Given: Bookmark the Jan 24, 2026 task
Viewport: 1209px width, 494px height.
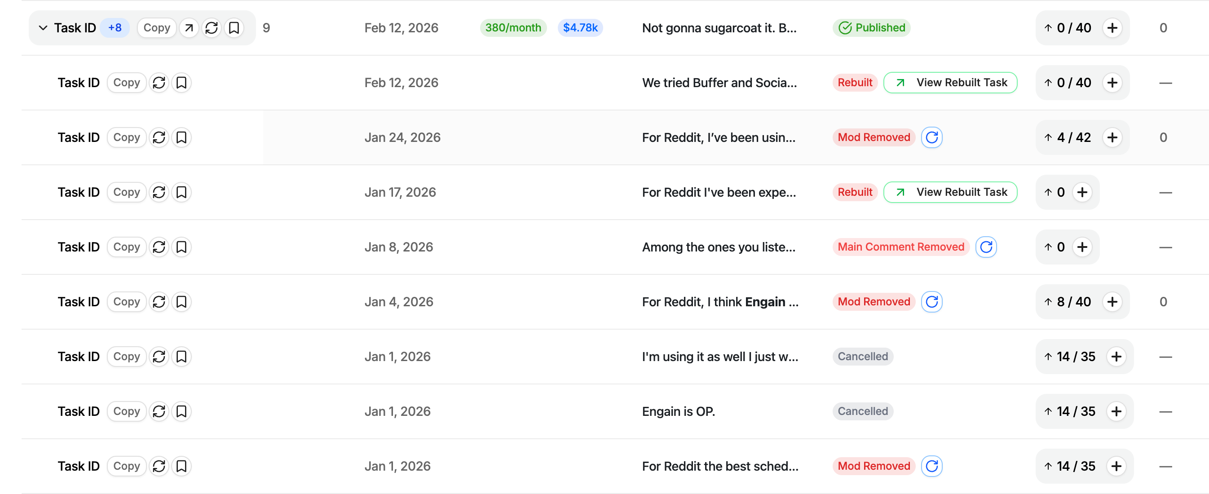Looking at the screenshot, I should (181, 137).
